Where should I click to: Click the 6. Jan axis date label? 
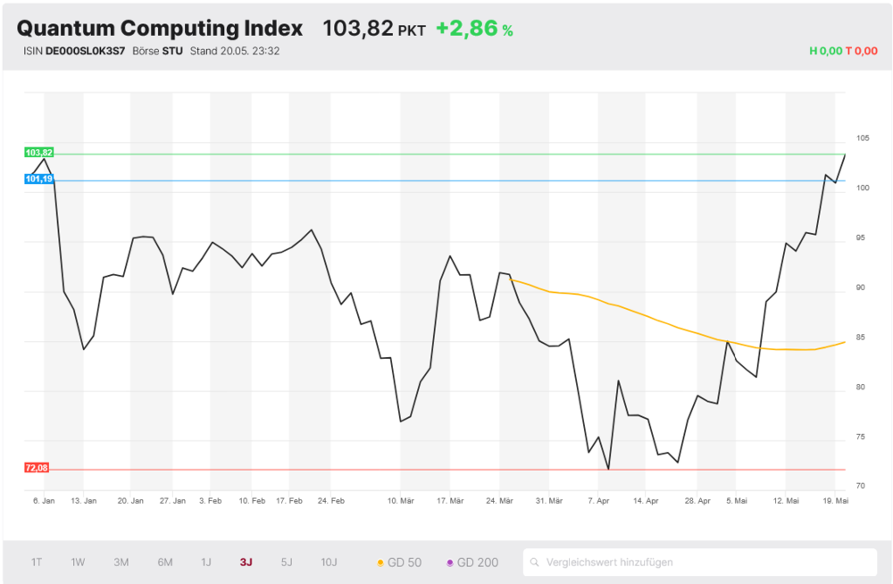[x=44, y=501]
